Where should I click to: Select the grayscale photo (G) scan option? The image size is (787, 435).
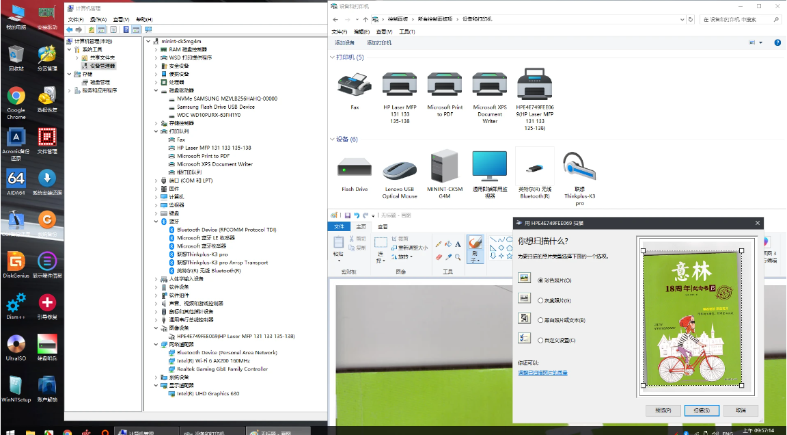pyautogui.click(x=554, y=300)
